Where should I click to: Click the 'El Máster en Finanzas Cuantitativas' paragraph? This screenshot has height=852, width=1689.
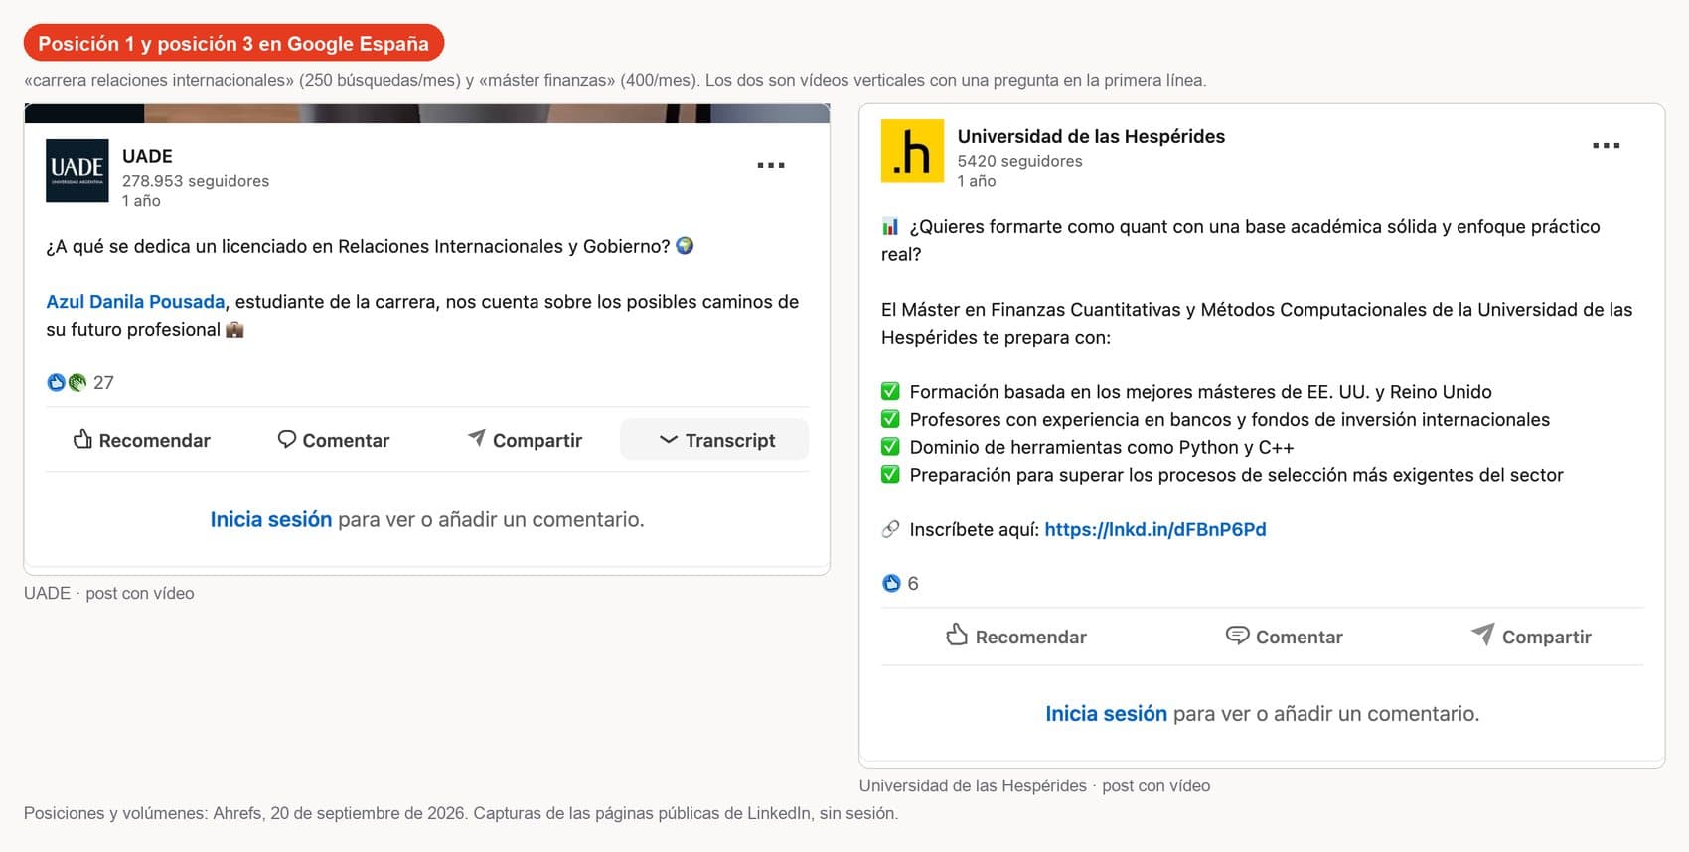point(1257,323)
